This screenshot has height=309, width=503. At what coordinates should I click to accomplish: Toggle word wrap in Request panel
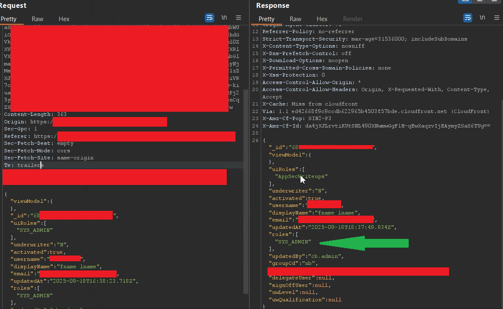[x=210, y=18]
